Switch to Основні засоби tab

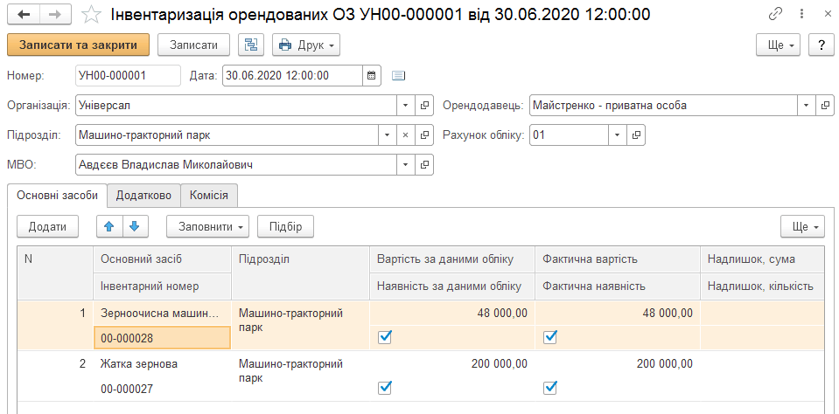click(x=57, y=196)
